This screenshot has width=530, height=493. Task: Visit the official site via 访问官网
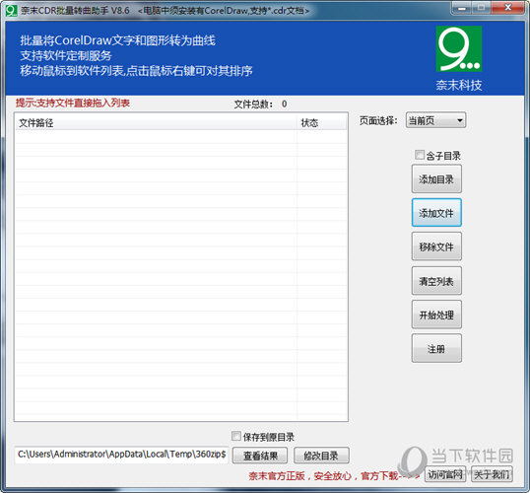pos(445,474)
